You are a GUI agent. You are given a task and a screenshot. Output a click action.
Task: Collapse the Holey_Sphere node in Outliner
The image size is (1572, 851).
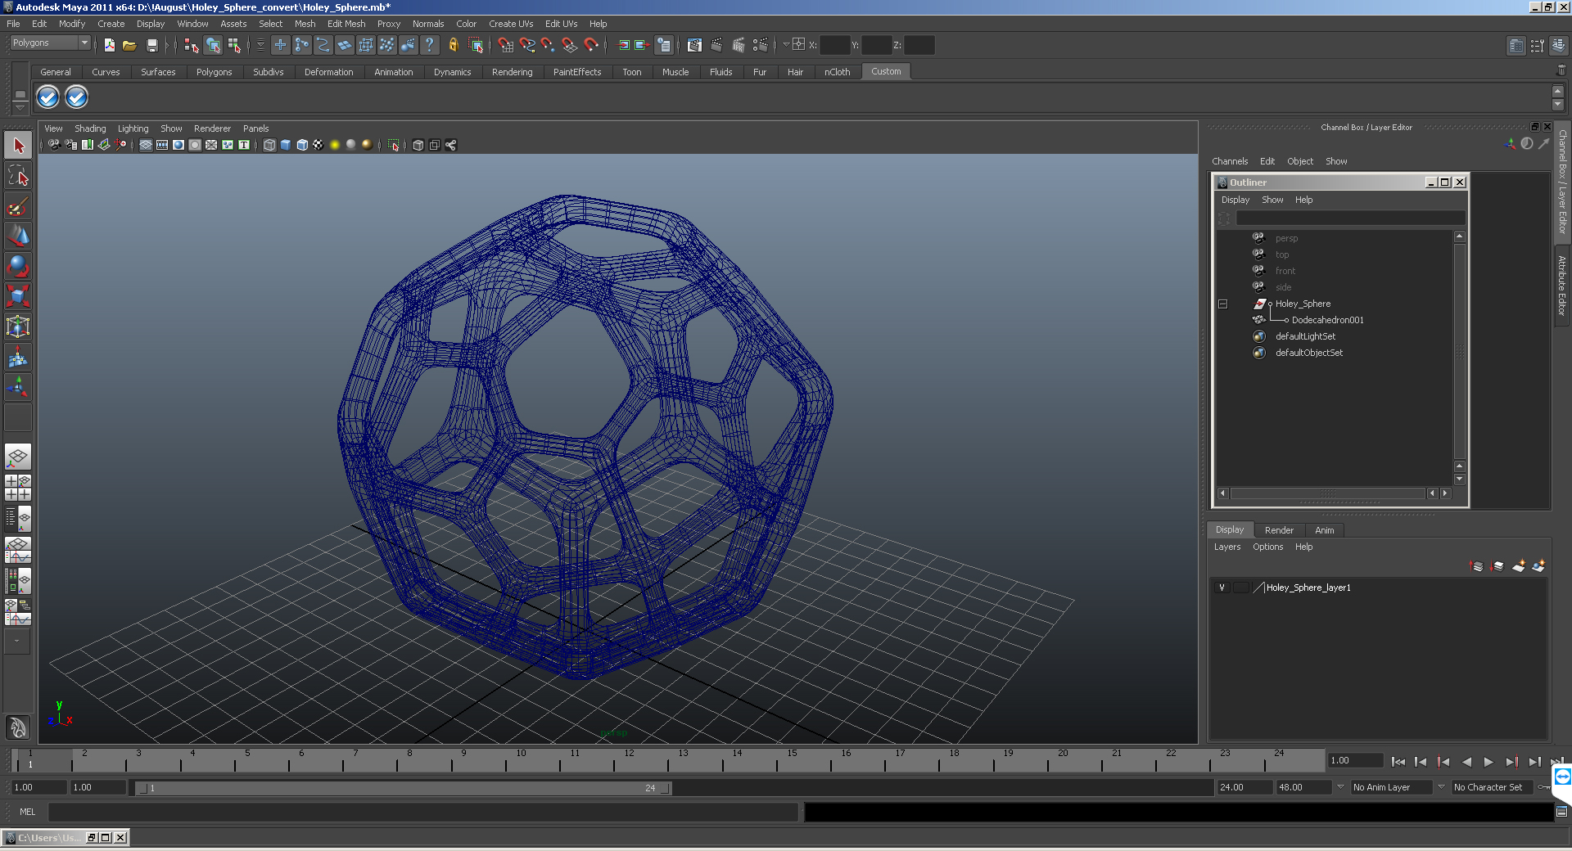tap(1222, 304)
